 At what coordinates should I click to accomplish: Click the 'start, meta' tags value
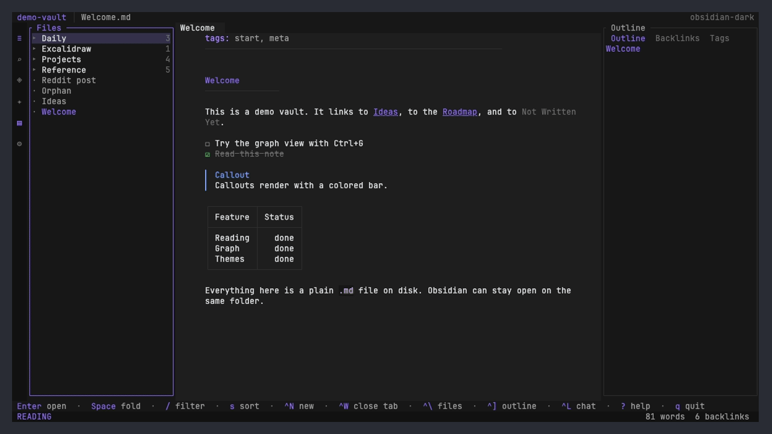pyautogui.click(x=262, y=38)
